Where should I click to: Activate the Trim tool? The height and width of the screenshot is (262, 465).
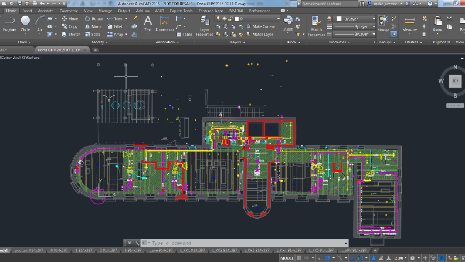coord(115,18)
